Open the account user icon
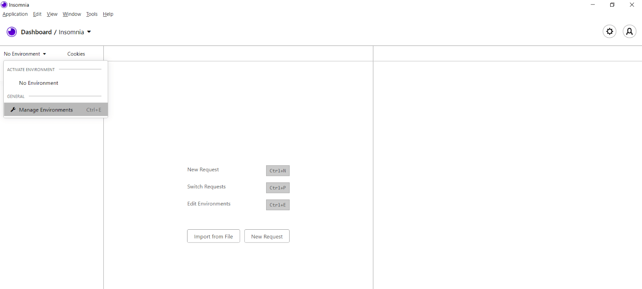This screenshot has width=642, height=289. 629,32
